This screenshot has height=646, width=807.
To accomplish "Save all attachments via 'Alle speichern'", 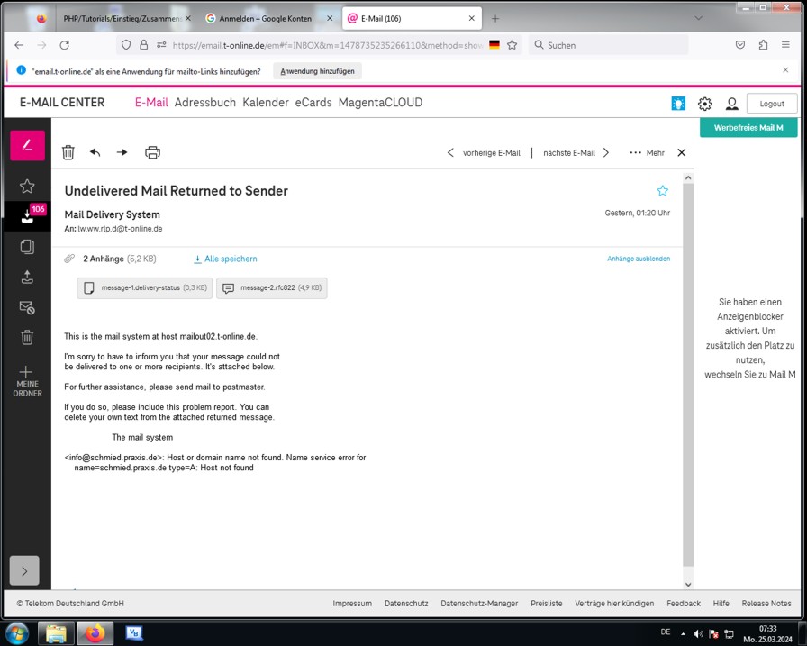I will point(225,259).
